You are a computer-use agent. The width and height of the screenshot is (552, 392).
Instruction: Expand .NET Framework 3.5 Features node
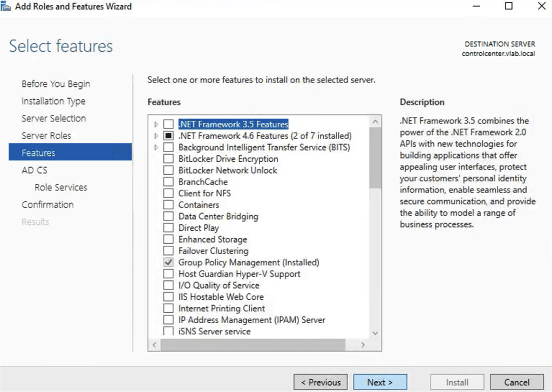[156, 125]
